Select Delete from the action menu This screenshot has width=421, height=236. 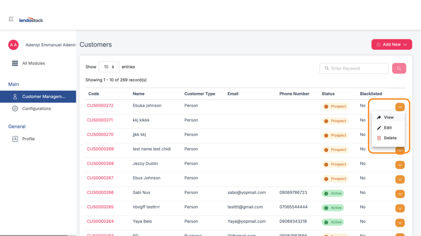(390, 138)
